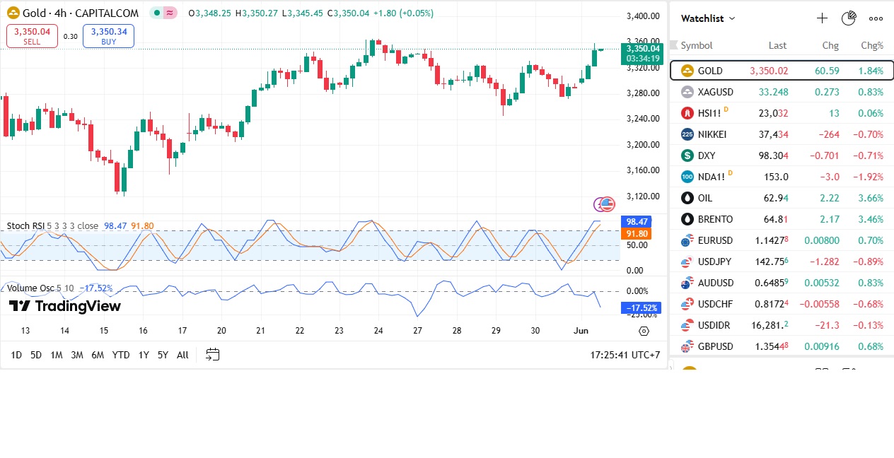894x458 pixels.
Task: Switch to the YTD range
Action: [121, 355]
